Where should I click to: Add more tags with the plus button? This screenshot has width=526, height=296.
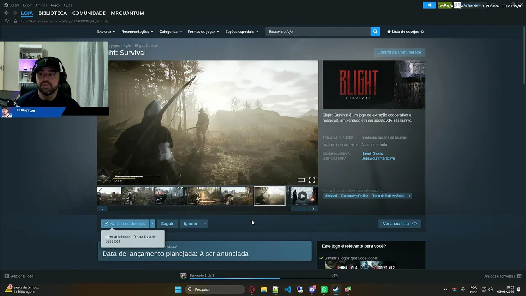tap(409, 196)
